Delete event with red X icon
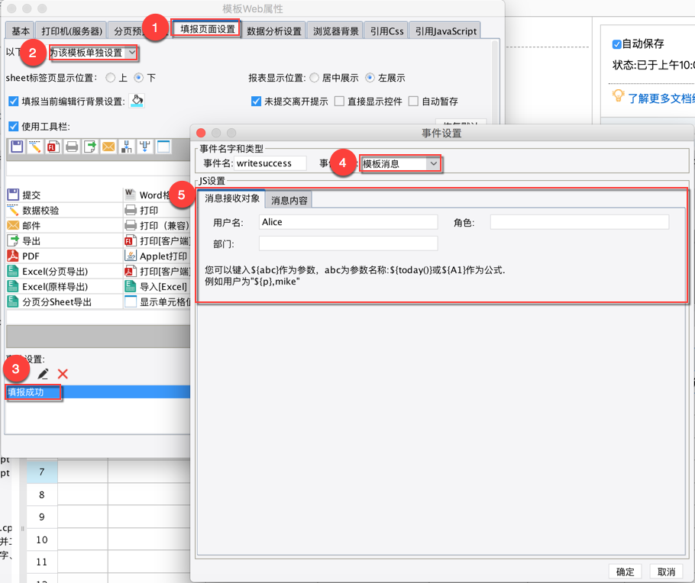The height and width of the screenshot is (583, 695). click(x=63, y=374)
